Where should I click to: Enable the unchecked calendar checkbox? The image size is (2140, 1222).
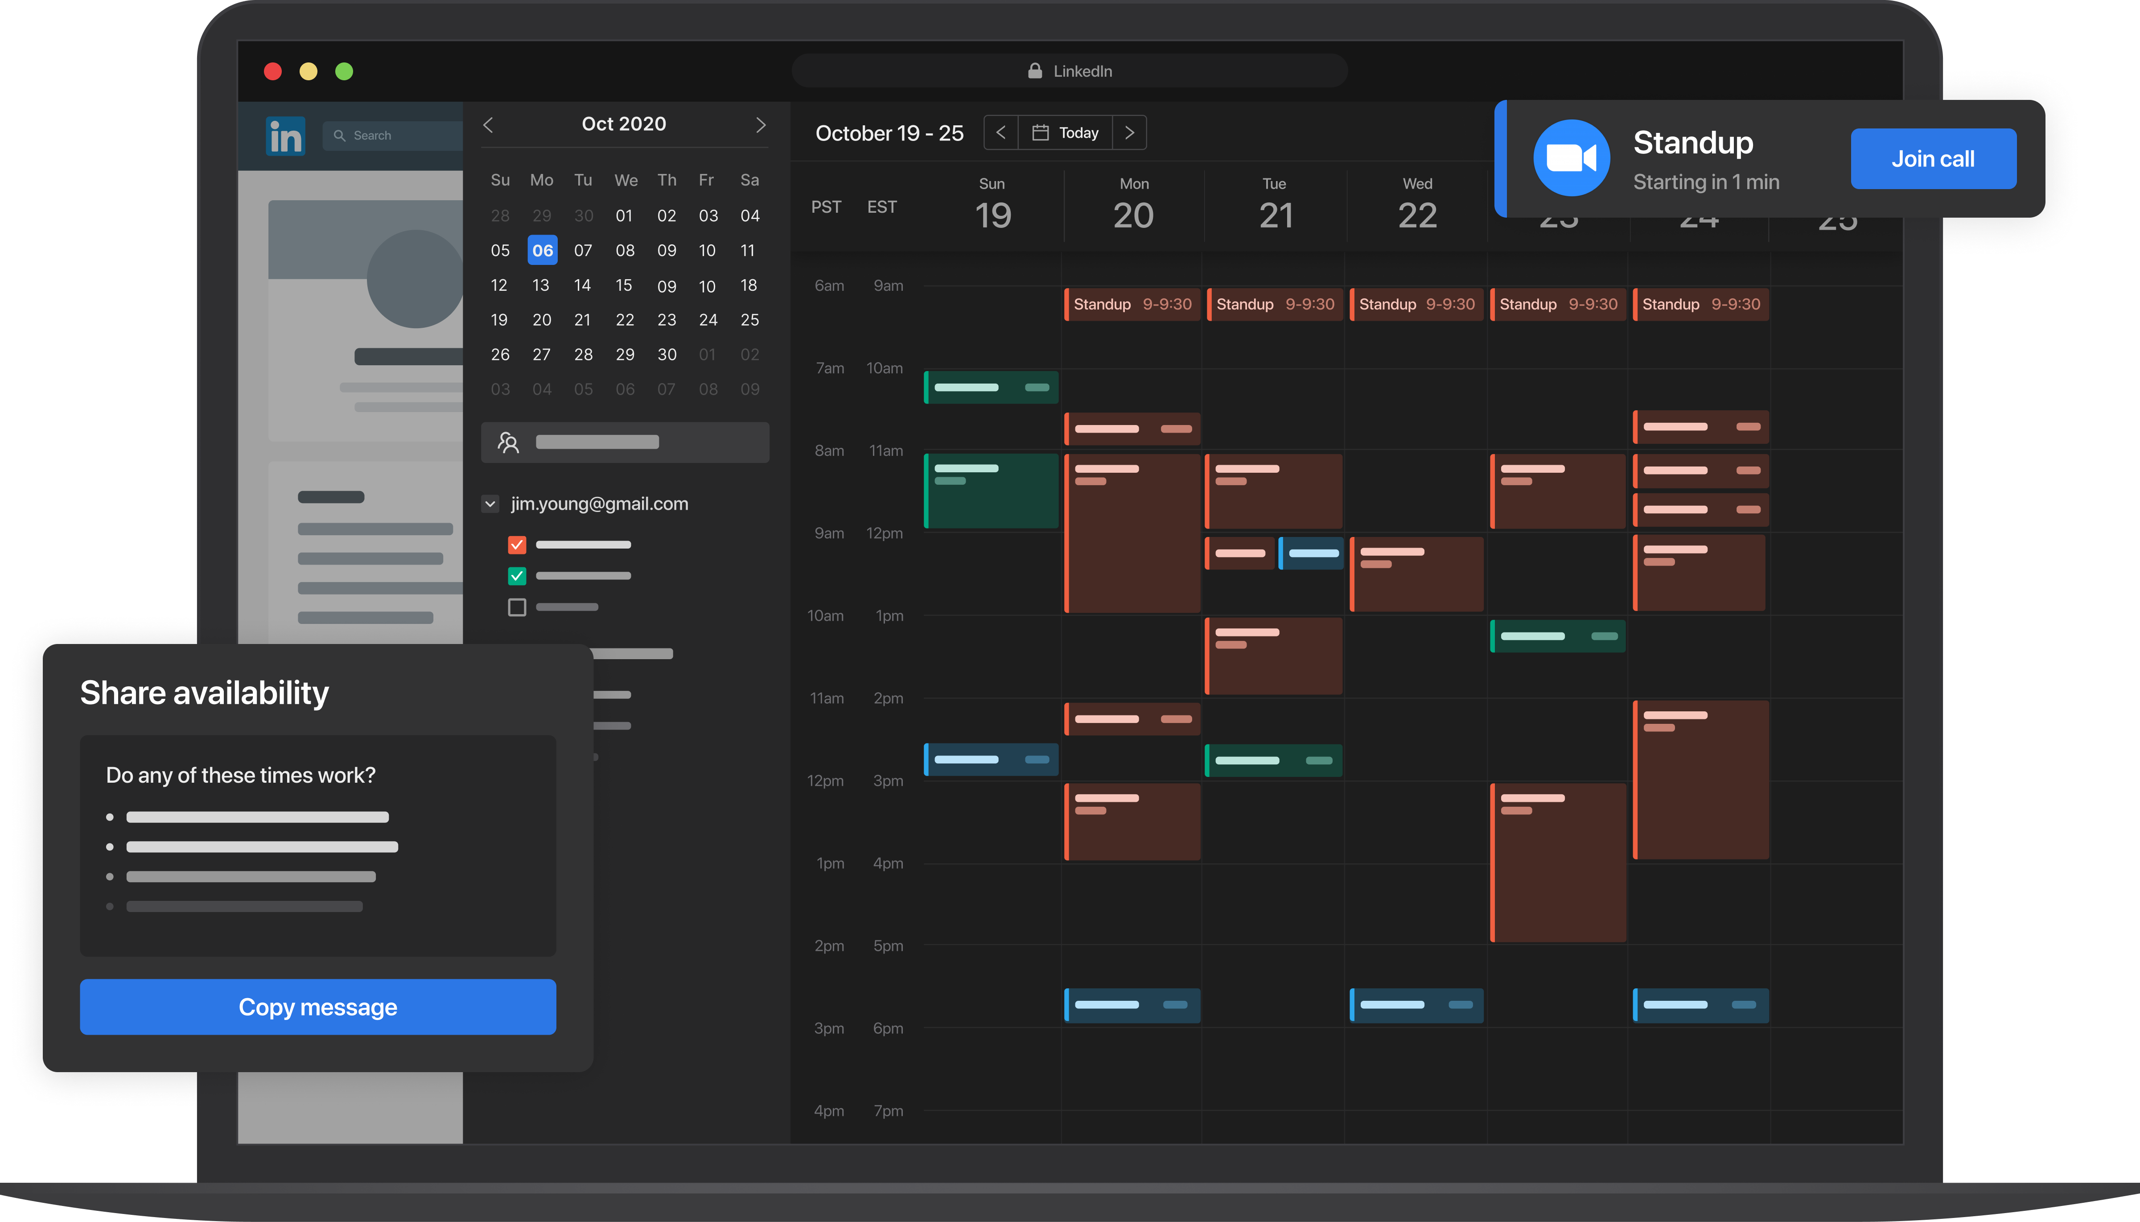pos(517,607)
